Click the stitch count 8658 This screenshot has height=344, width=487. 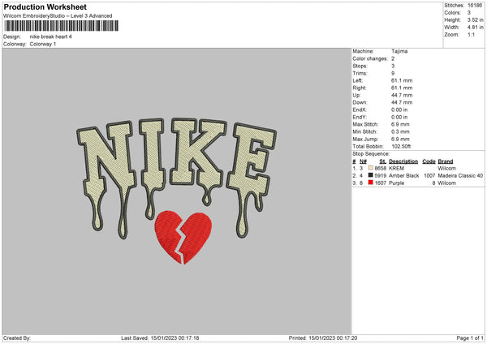(381, 168)
